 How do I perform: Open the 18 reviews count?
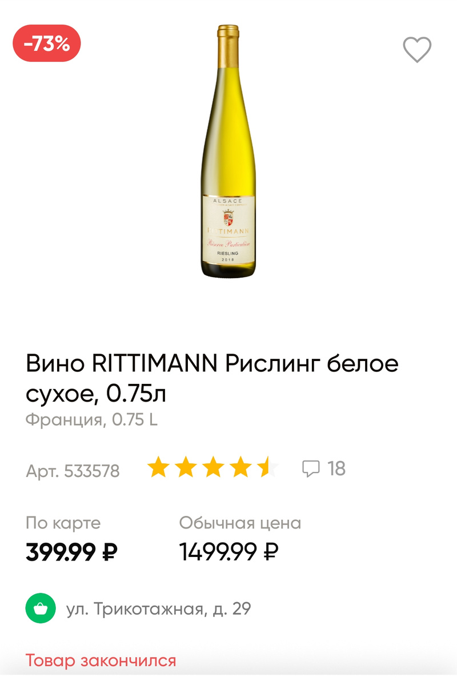coord(336,469)
